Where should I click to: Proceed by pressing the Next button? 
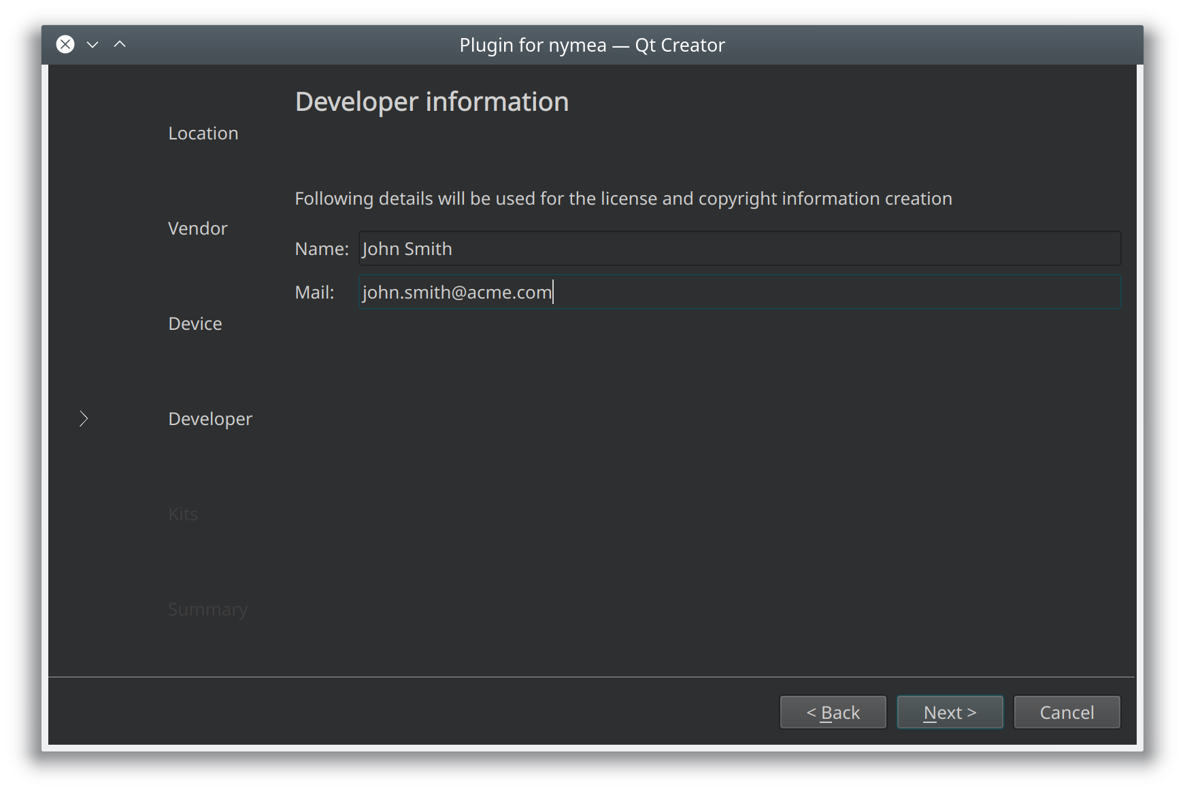click(950, 712)
